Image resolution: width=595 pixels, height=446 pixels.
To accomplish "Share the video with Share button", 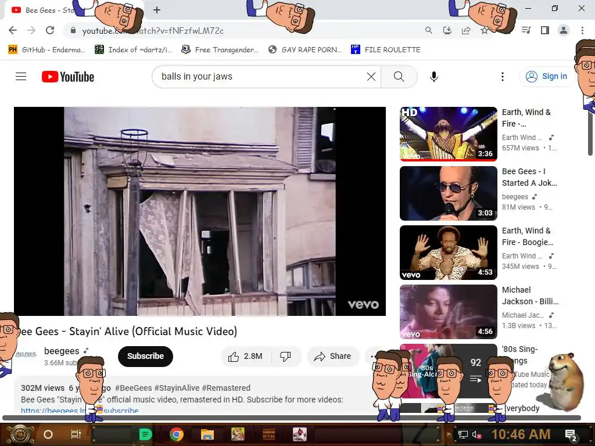I will 333,356.
